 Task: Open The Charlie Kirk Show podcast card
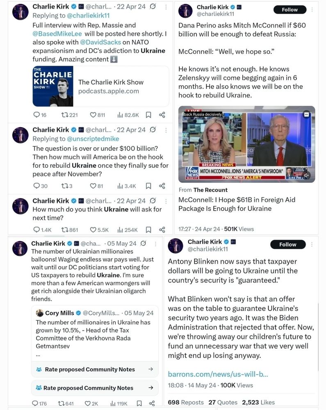tap(100, 86)
